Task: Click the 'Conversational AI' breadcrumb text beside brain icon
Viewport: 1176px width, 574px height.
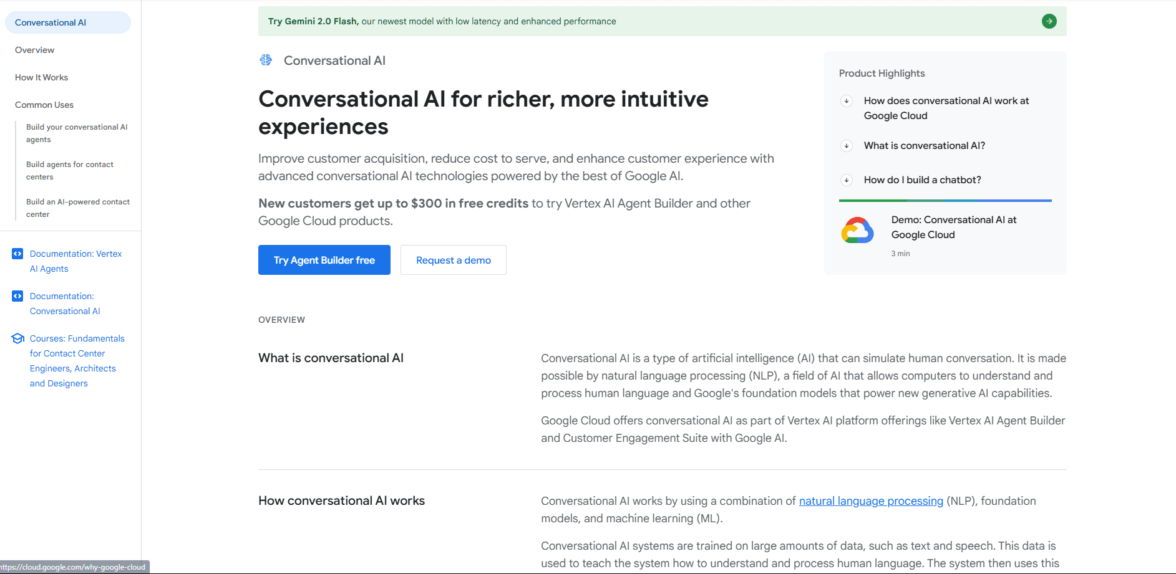Action: pos(334,60)
